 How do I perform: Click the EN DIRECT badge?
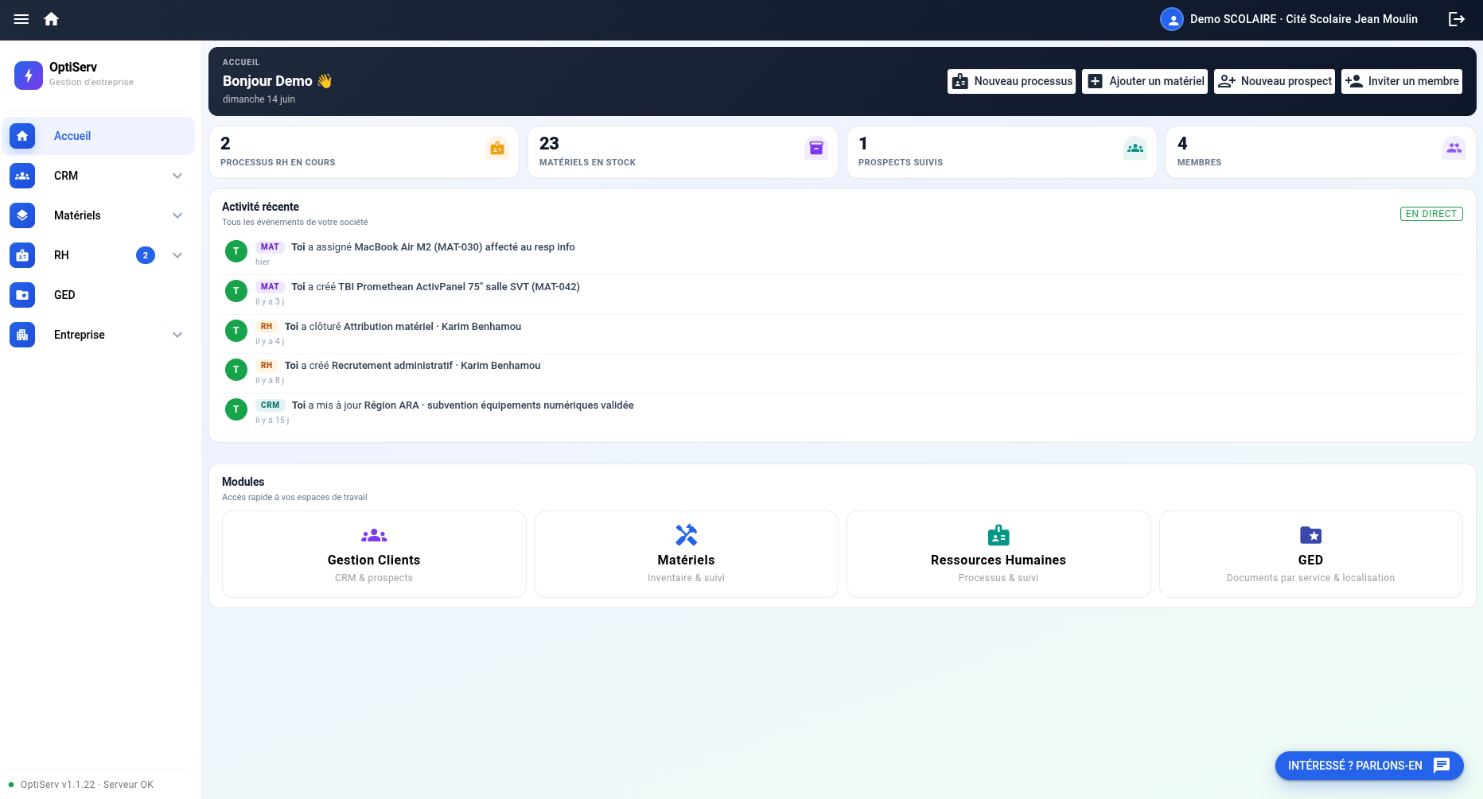1431,214
